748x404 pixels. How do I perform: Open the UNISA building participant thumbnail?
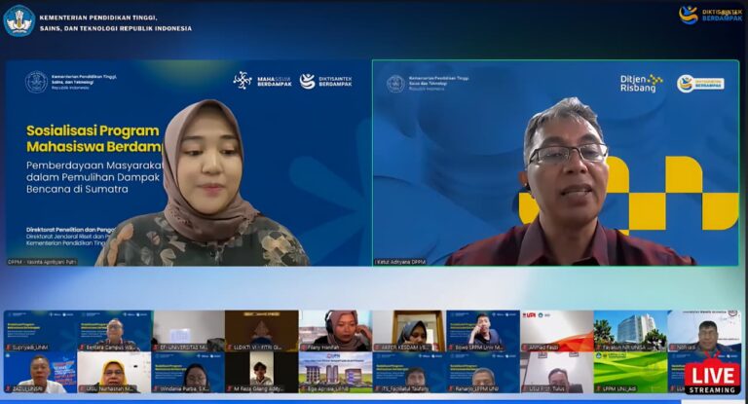tap(631, 331)
